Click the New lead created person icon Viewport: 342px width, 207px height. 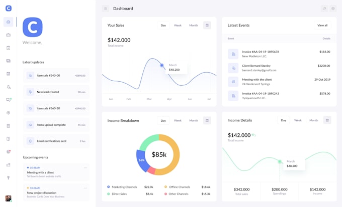[30, 92]
